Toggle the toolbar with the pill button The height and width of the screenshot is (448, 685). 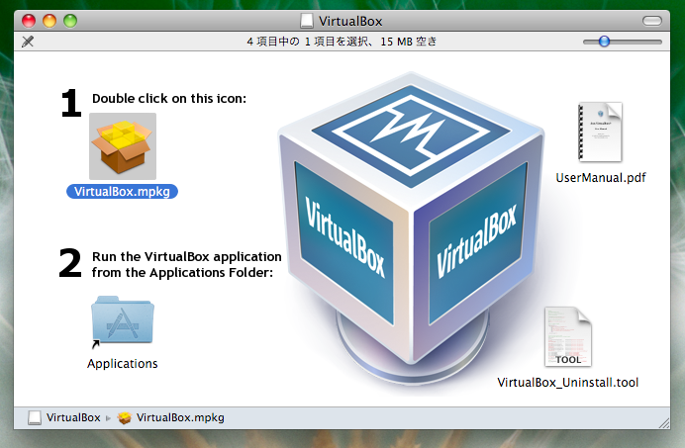(x=651, y=20)
